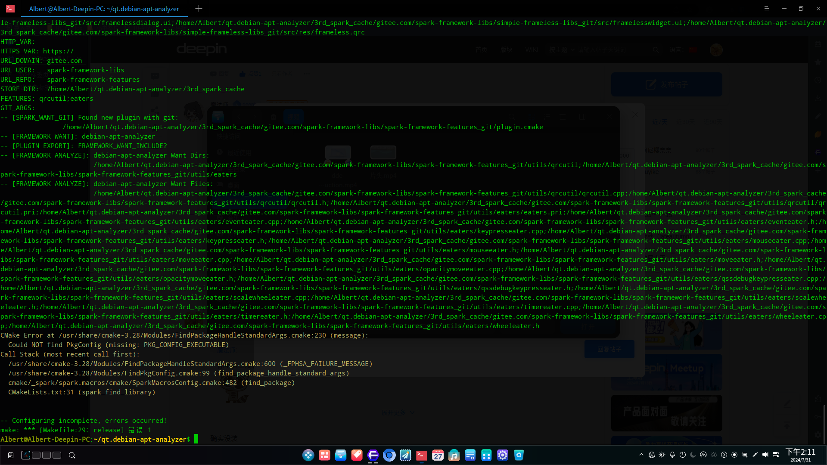Viewport: 827px width, 465px height.
Task: Open the terminal hamburger menu
Action: pos(767,9)
